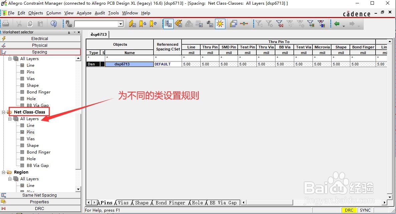
Task: Click the green back arrow icon
Action: pos(337,24)
